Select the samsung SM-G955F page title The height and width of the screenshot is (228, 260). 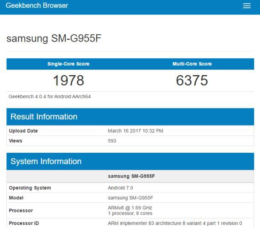[x=54, y=38]
